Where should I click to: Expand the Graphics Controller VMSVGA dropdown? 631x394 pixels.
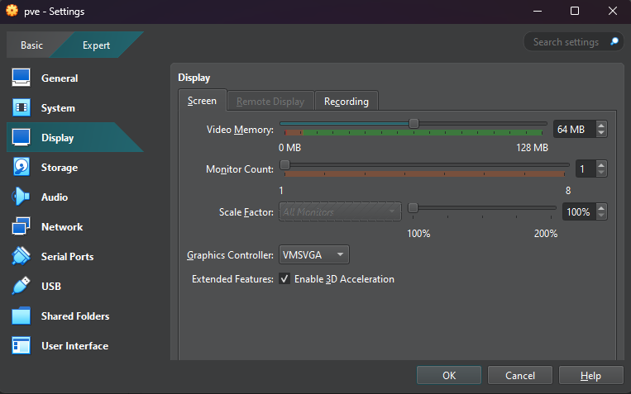[x=313, y=255]
